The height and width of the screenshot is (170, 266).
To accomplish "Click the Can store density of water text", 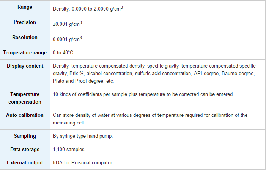I will click(x=150, y=119).
